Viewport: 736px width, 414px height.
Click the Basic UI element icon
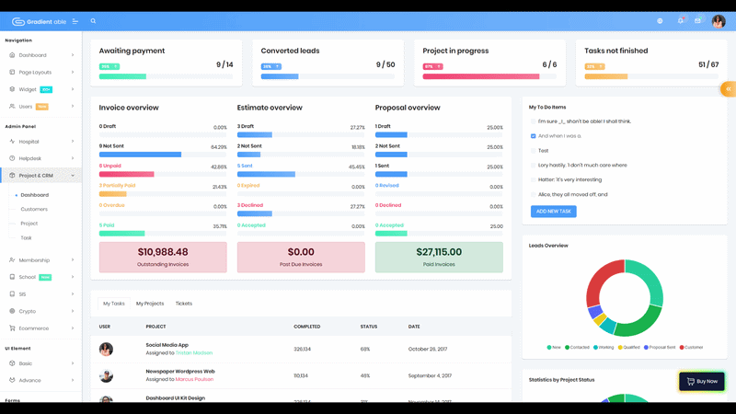[12, 362]
